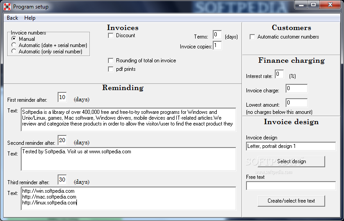Click the Invoices section heading
Image resolution: width=344 pixels, height=221 pixels.
tap(123, 28)
